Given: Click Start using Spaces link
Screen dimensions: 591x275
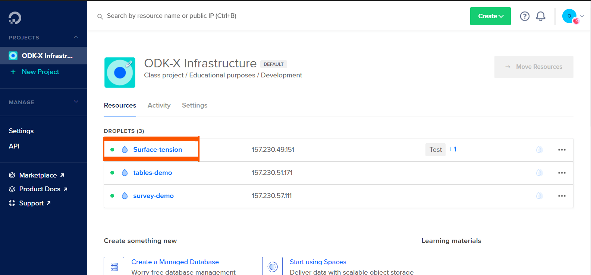Looking at the screenshot, I should coord(318,262).
